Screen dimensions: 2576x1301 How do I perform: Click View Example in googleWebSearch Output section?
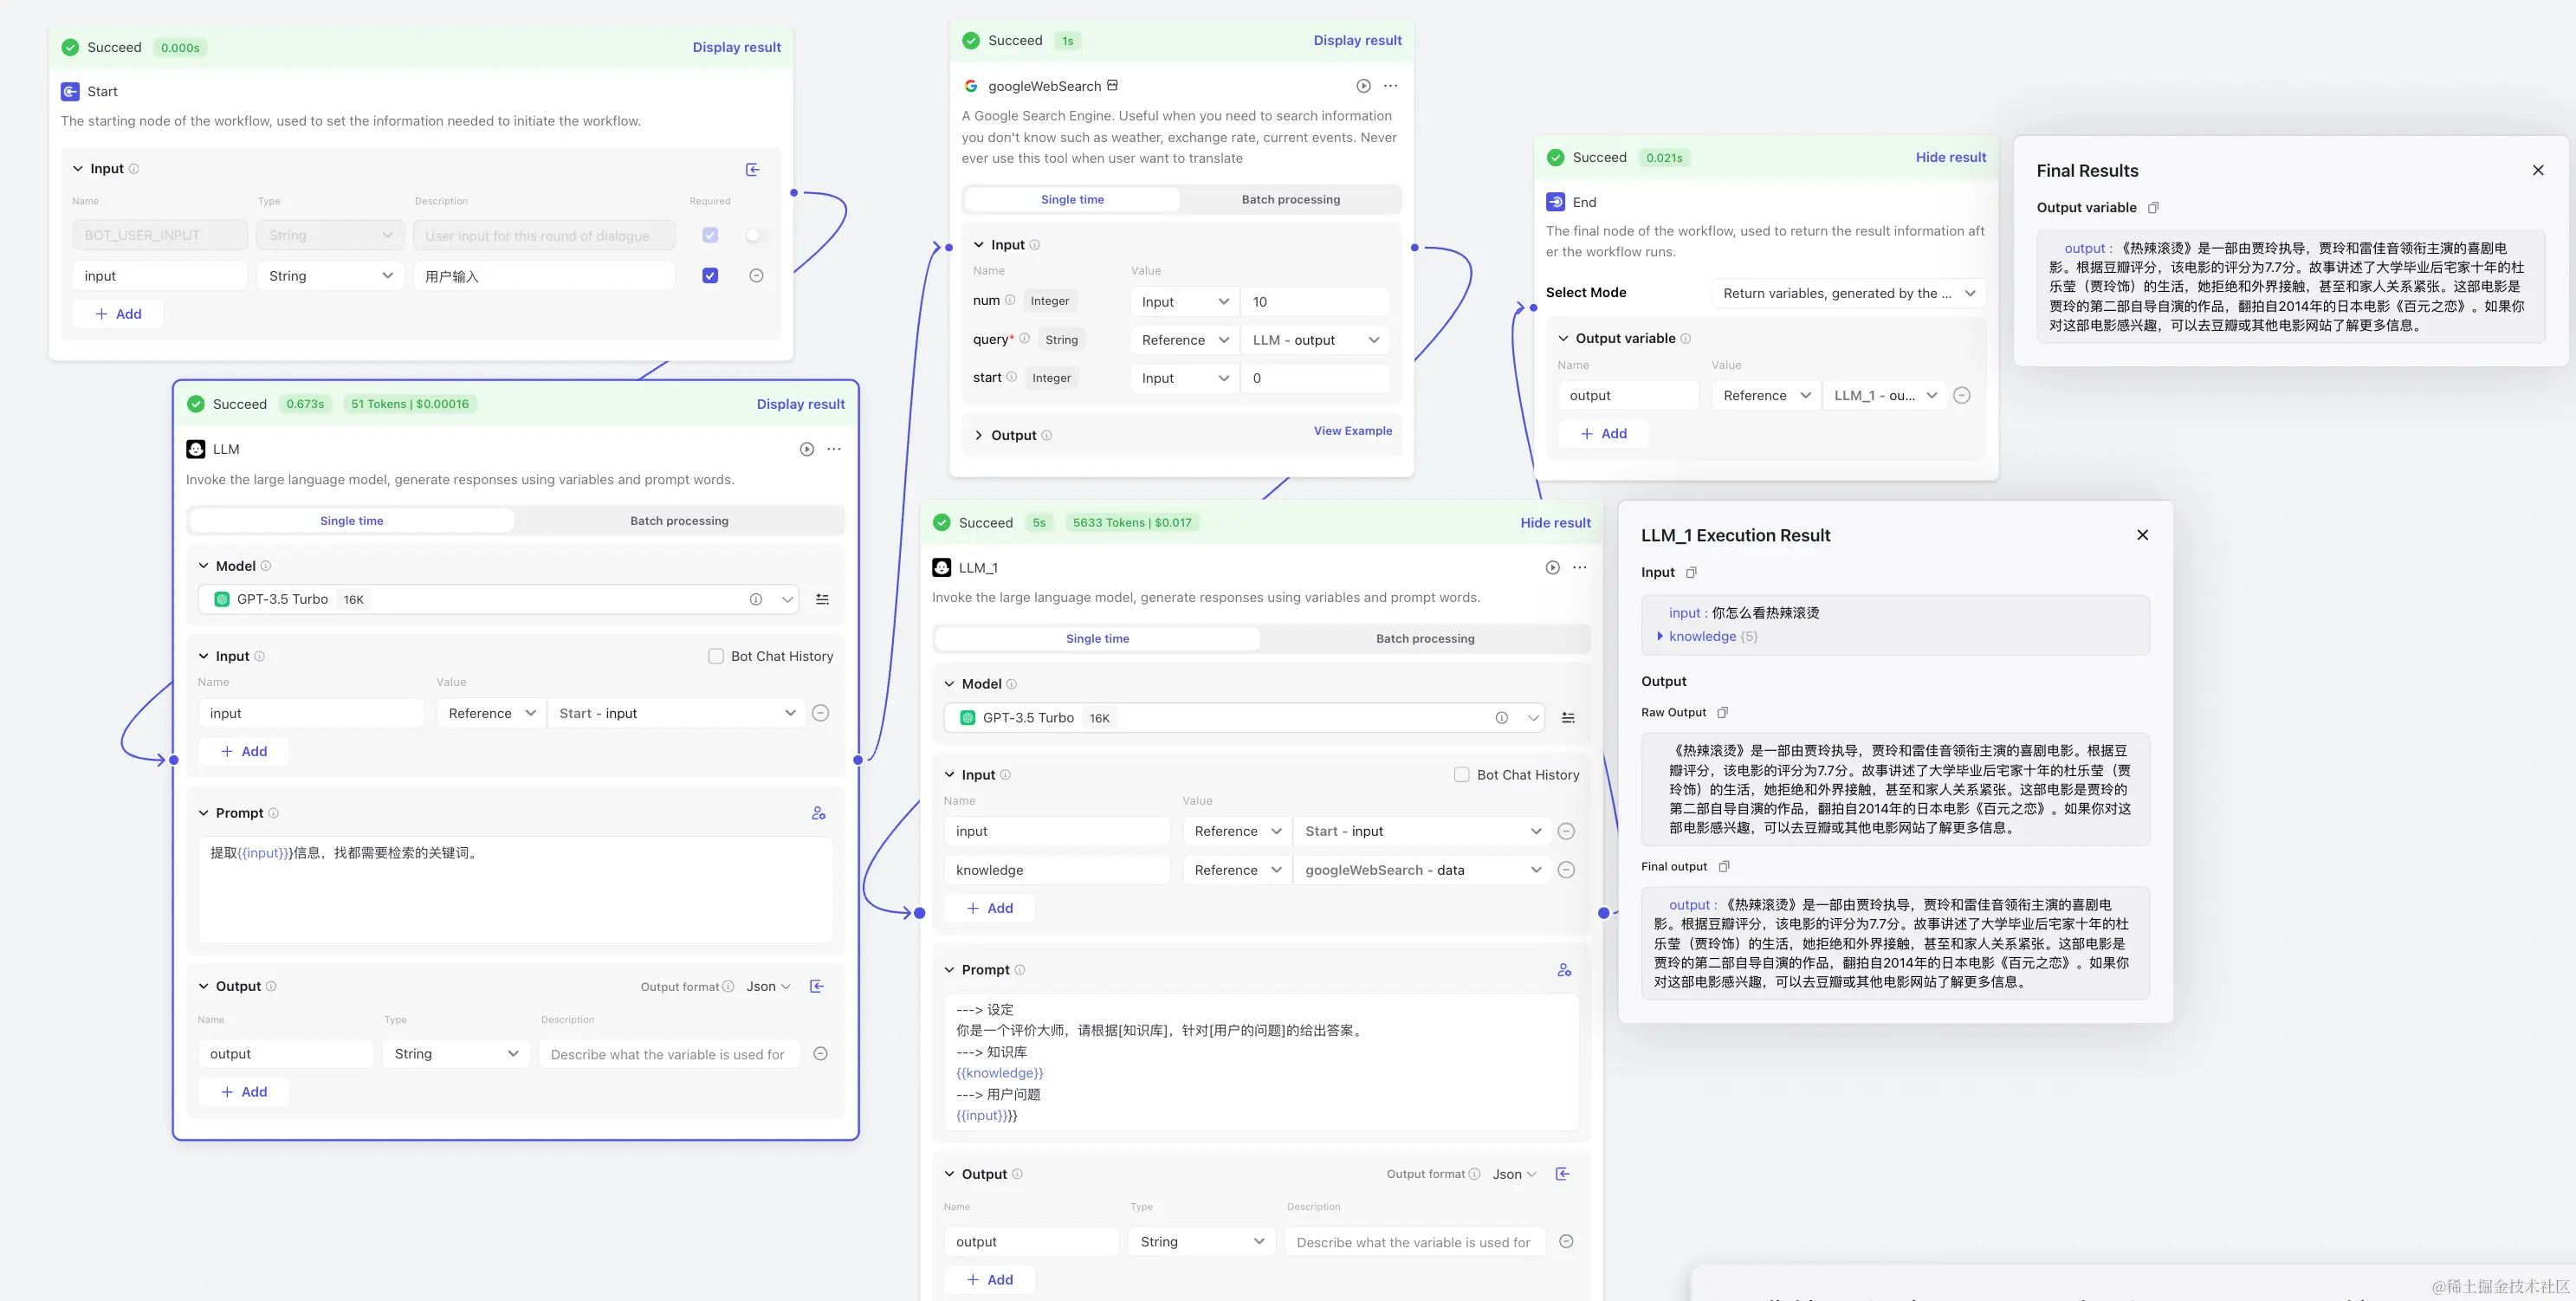coord(1354,430)
